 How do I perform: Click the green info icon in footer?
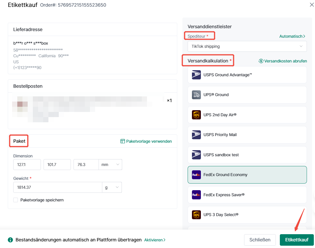[x=10, y=240]
